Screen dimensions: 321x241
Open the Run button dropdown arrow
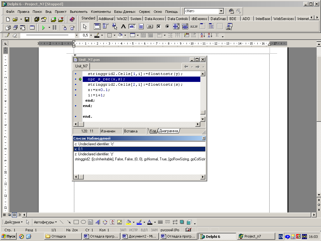(49, 28)
